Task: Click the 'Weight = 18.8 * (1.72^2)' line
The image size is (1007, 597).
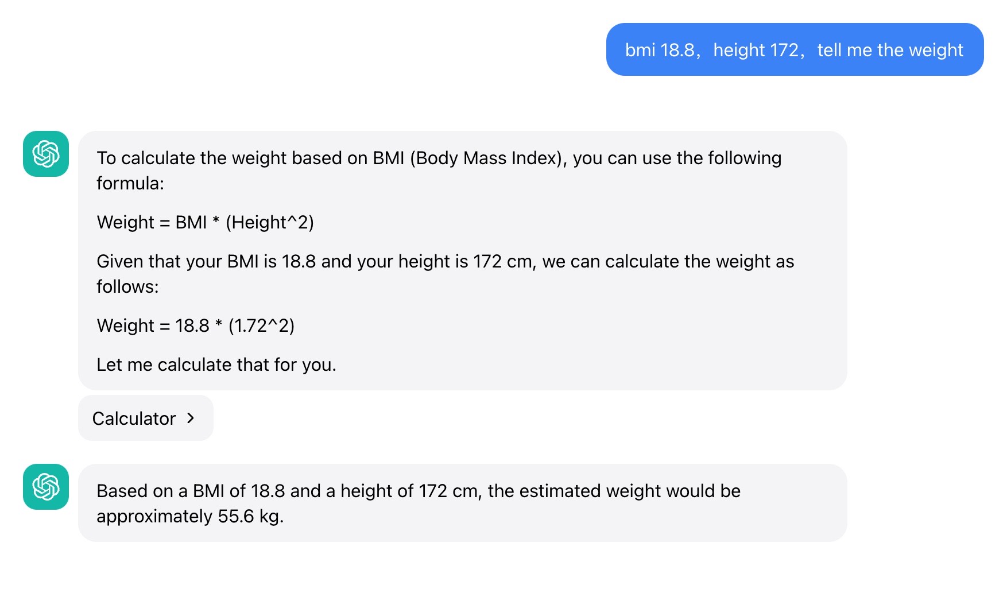Action: (196, 325)
